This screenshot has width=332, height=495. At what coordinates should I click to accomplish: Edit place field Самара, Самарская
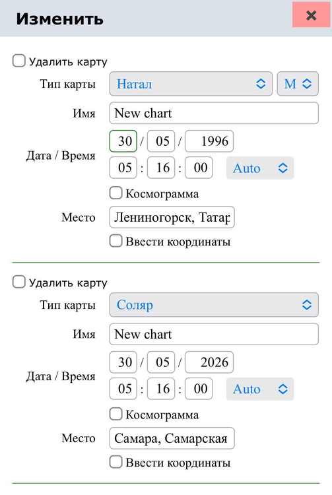(x=172, y=438)
